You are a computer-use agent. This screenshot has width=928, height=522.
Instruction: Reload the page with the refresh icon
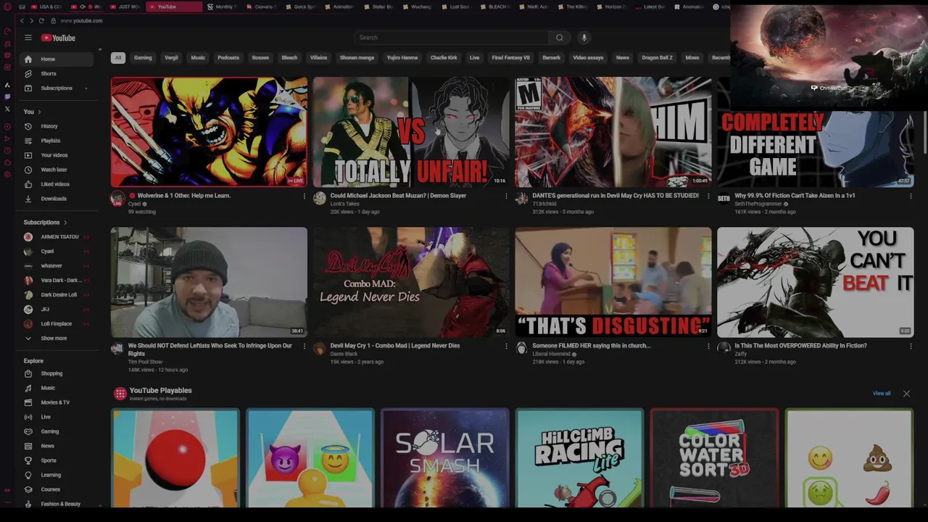pos(41,21)
